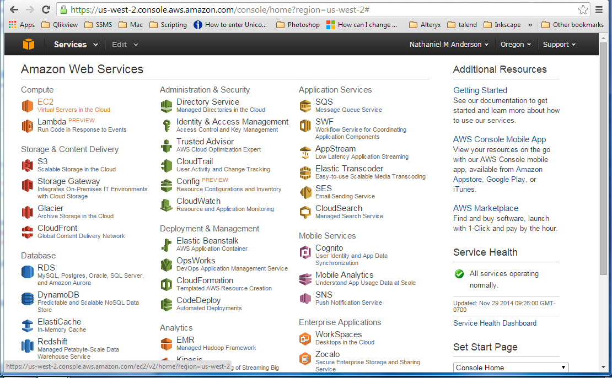The height and width of the screenshot is (378, 612).
Task: Click the CodeDeploy icon
Action: (167, 305)
